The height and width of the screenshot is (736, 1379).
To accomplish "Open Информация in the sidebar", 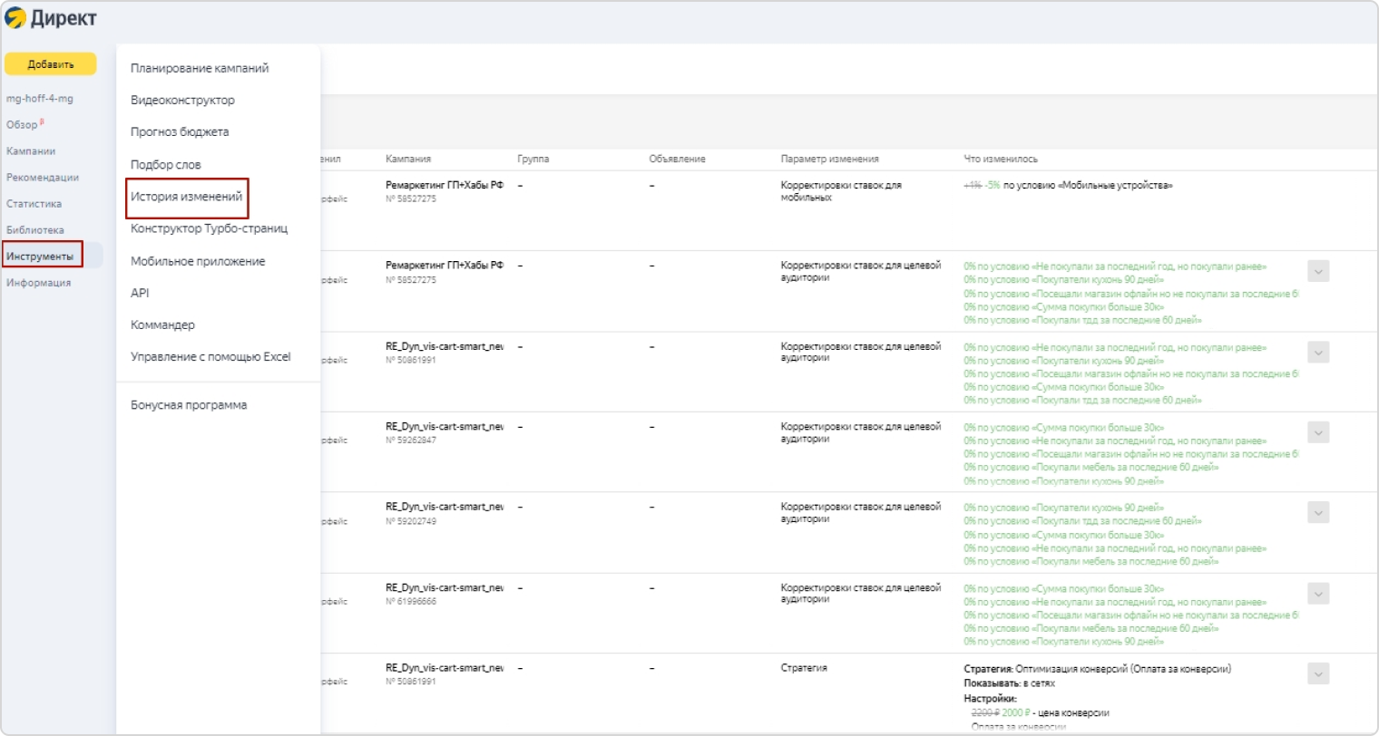I will point(38,283).
